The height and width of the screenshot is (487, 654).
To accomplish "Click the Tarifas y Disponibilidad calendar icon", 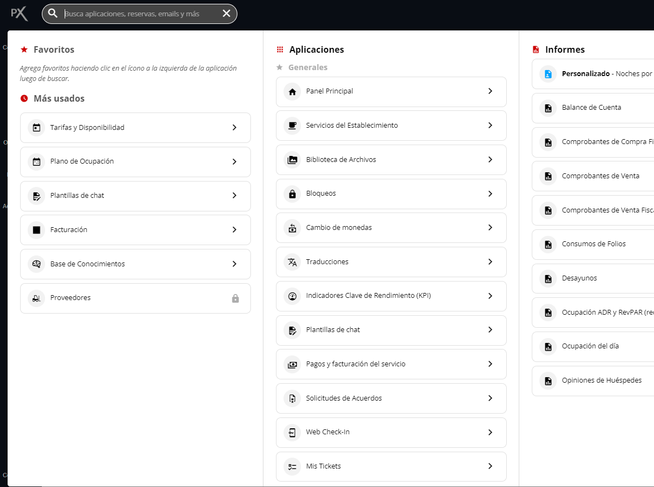I will pos(36,128).
